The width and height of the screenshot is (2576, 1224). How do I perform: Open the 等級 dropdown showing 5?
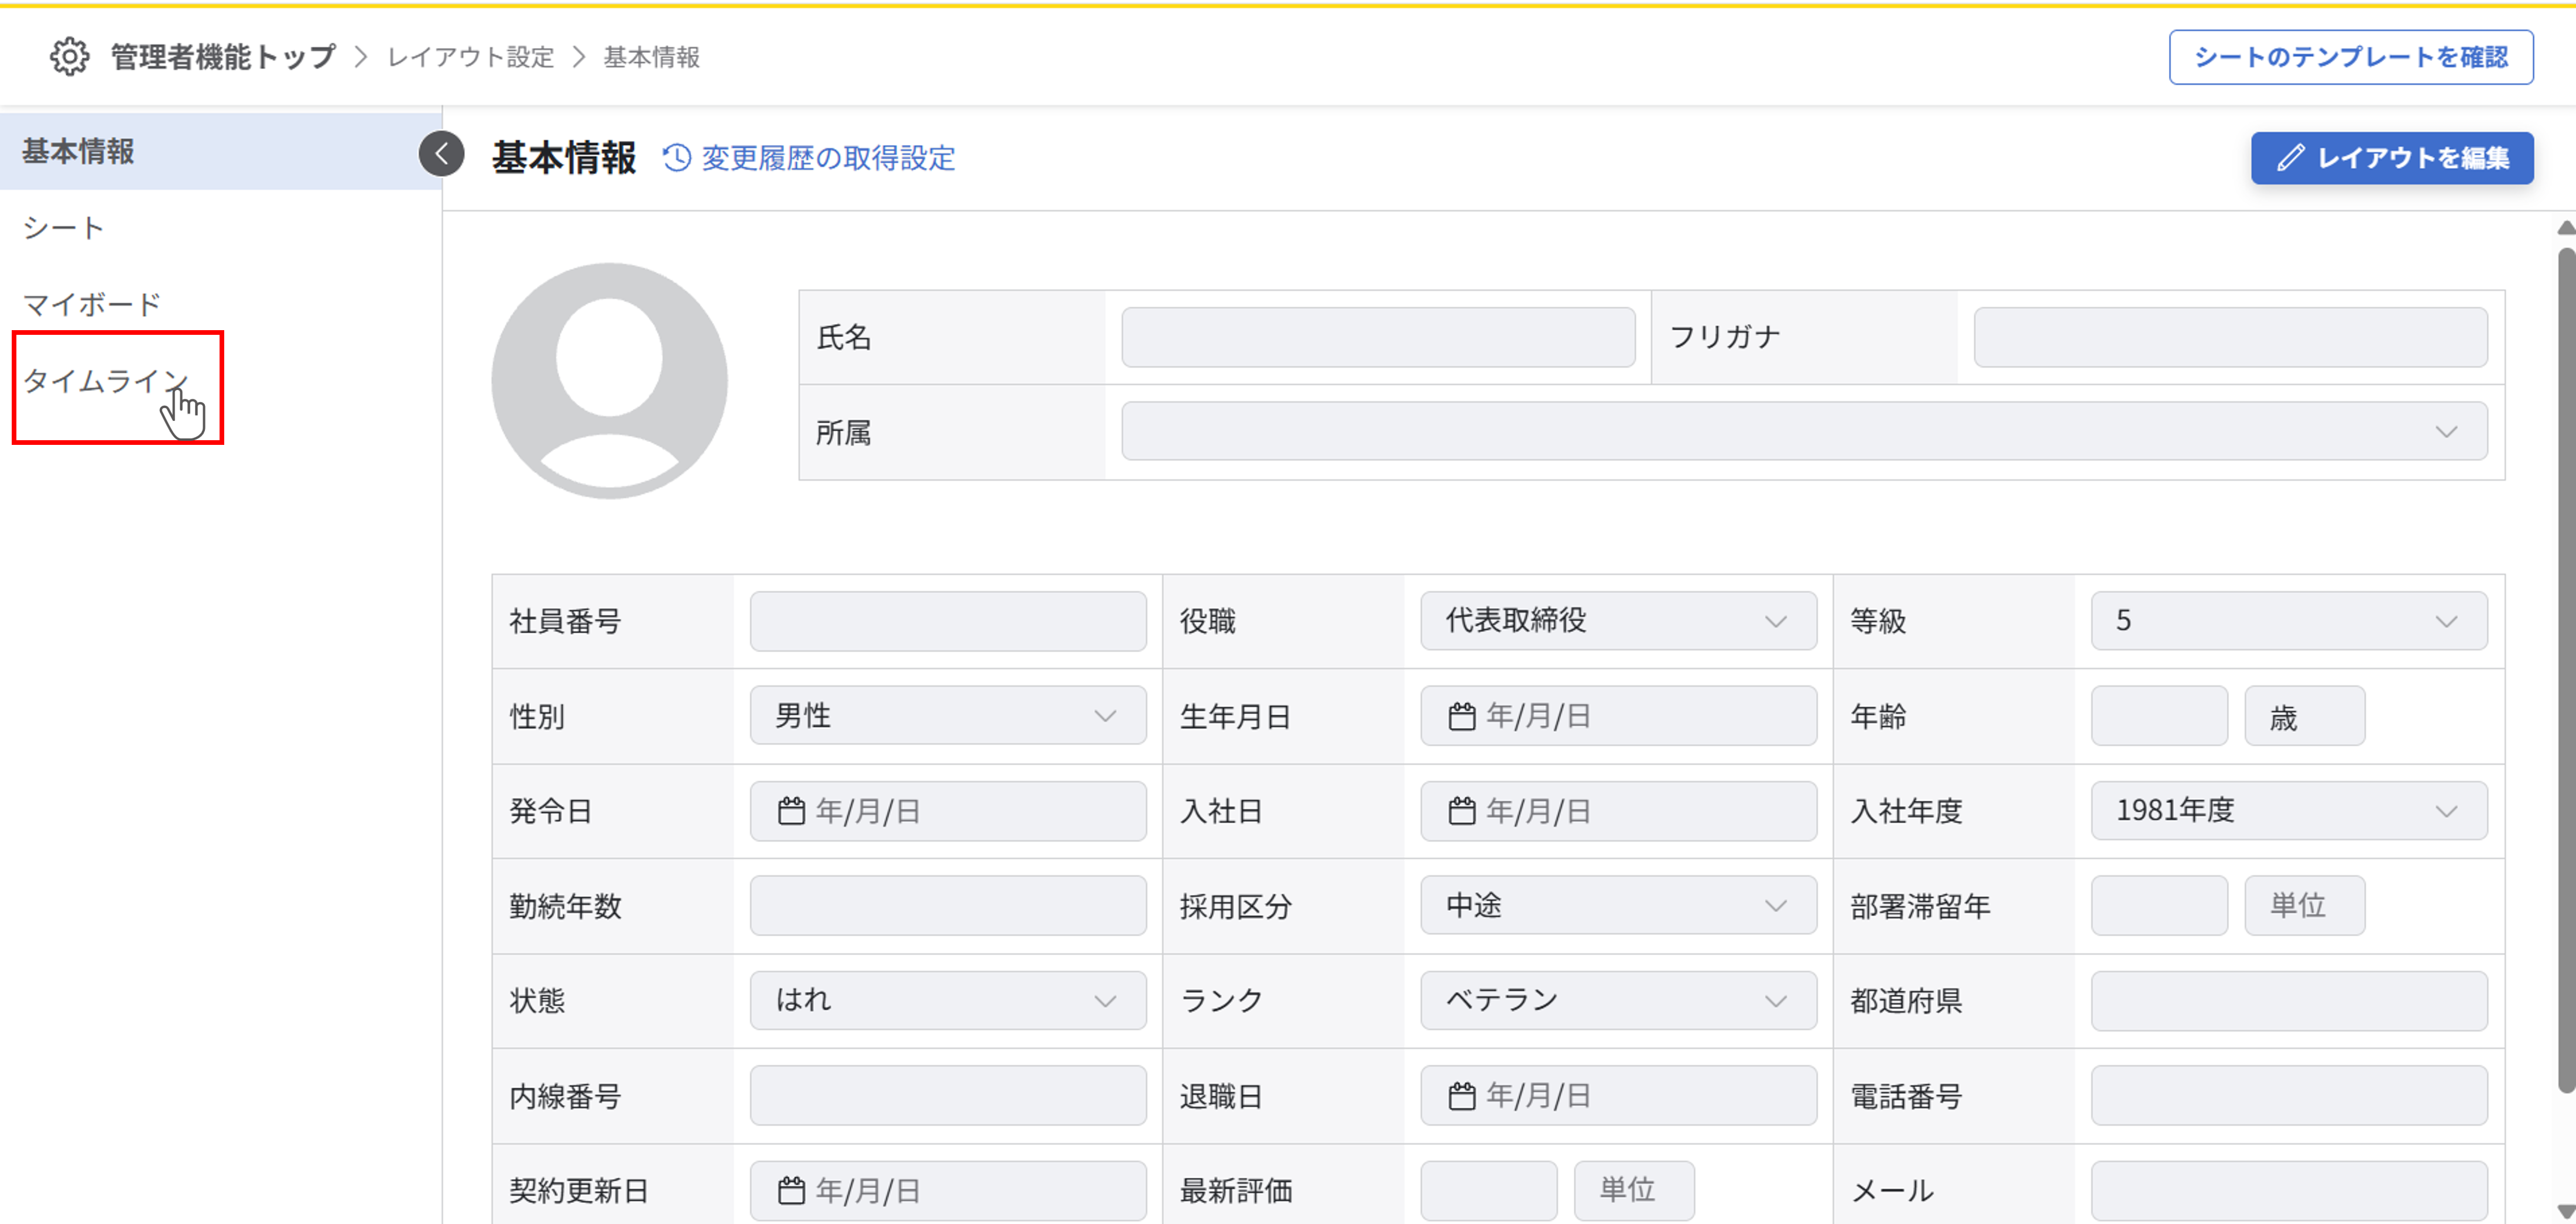point(2289,621)
